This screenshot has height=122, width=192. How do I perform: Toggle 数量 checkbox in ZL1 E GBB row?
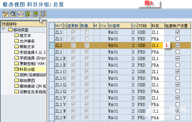[87, 58]
